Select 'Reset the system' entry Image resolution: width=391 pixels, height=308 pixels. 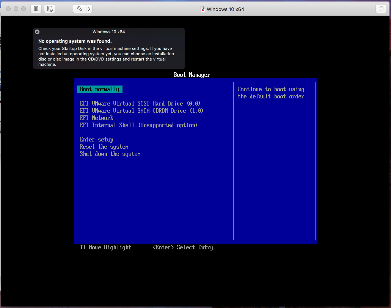click(x=104, y=147)
